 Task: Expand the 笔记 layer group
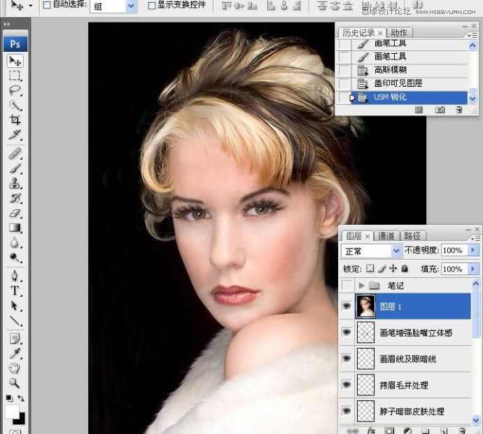(x=362, y=286)
